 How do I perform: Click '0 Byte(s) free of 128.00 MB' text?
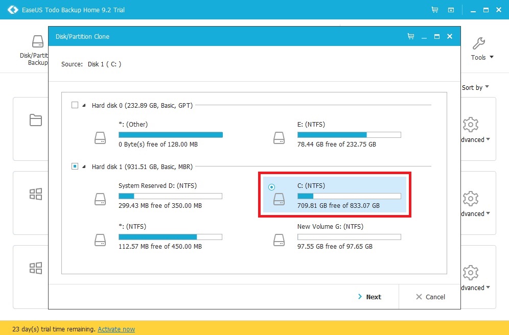pos(158,145)
